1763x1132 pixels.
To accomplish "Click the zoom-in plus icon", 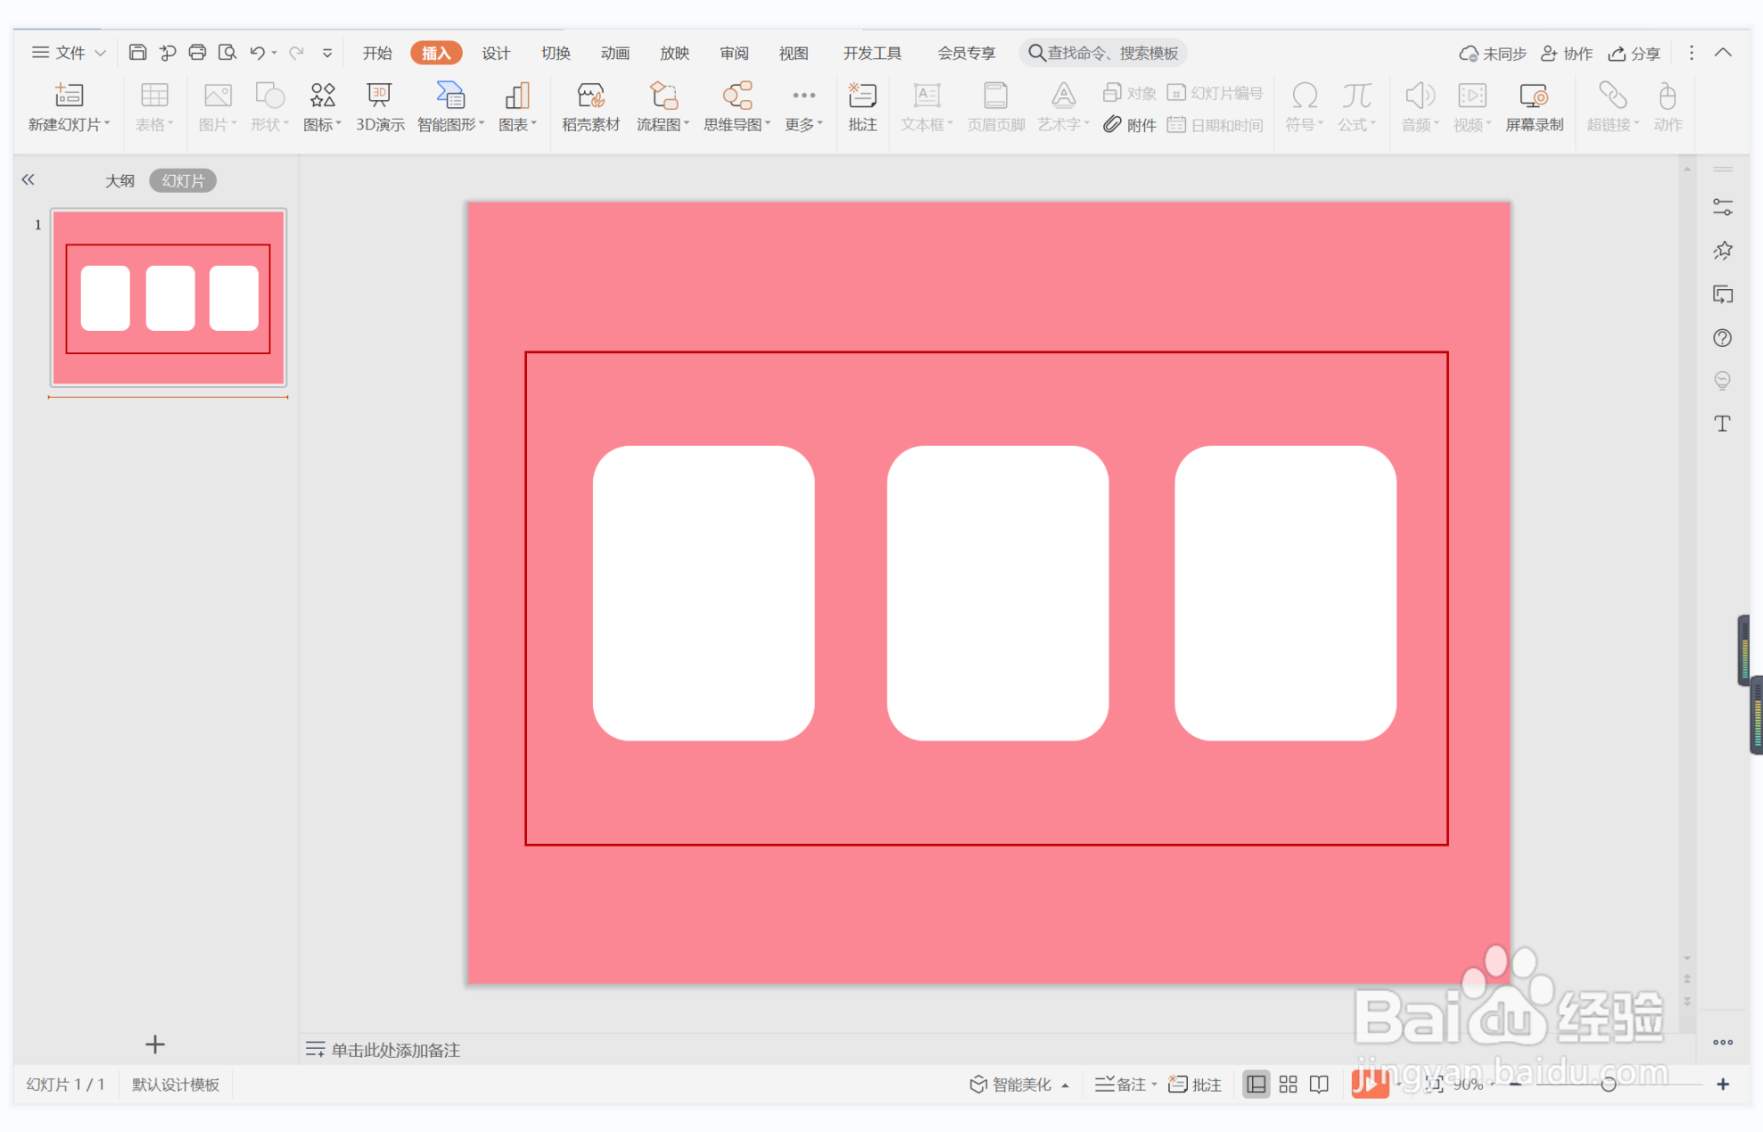I will [x=1723, y=1084].
